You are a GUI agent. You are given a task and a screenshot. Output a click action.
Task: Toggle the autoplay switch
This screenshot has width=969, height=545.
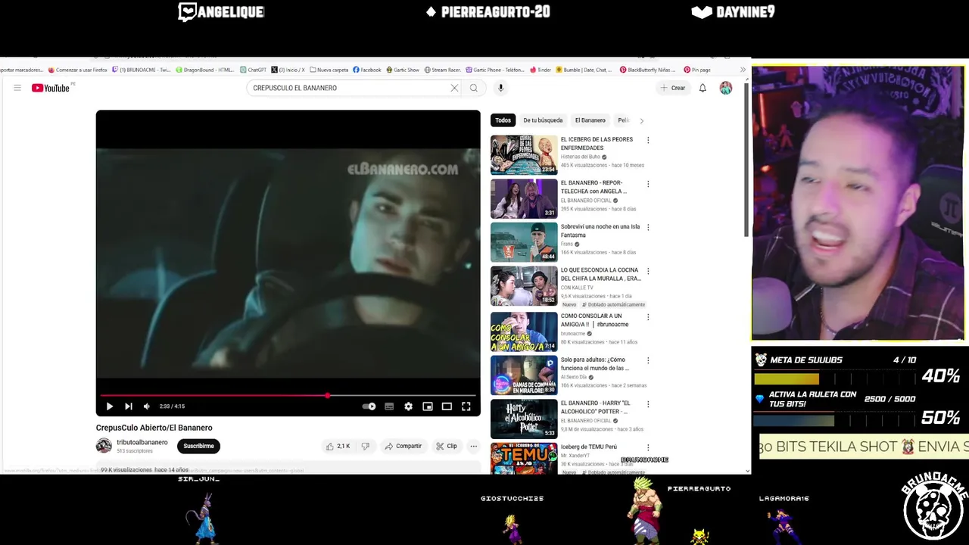[369, 406]
